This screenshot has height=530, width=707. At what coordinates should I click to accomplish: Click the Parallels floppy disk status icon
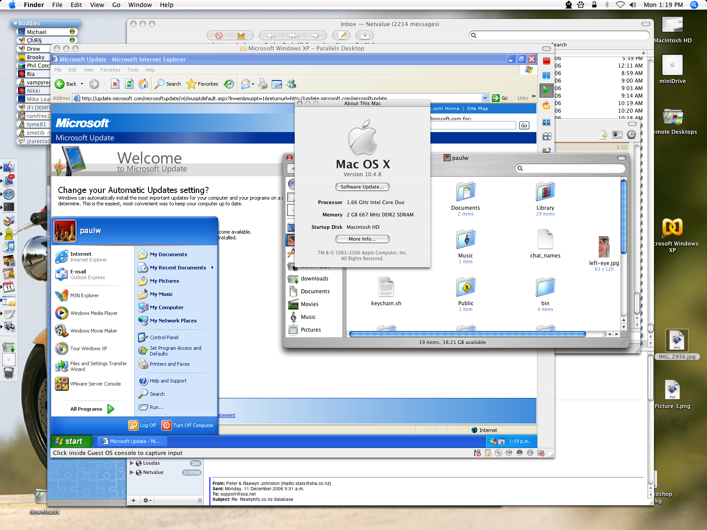[x=477, y=453]
